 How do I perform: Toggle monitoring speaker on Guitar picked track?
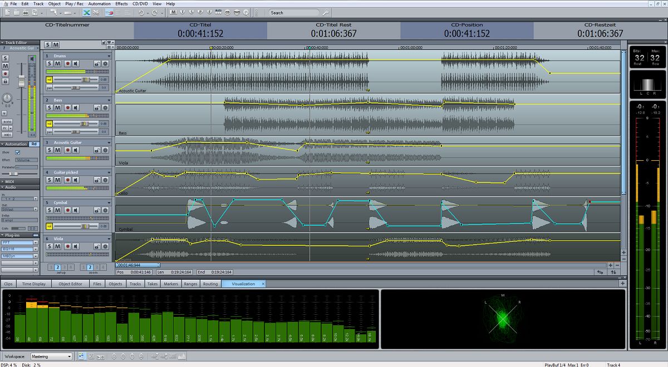[76, 180]
